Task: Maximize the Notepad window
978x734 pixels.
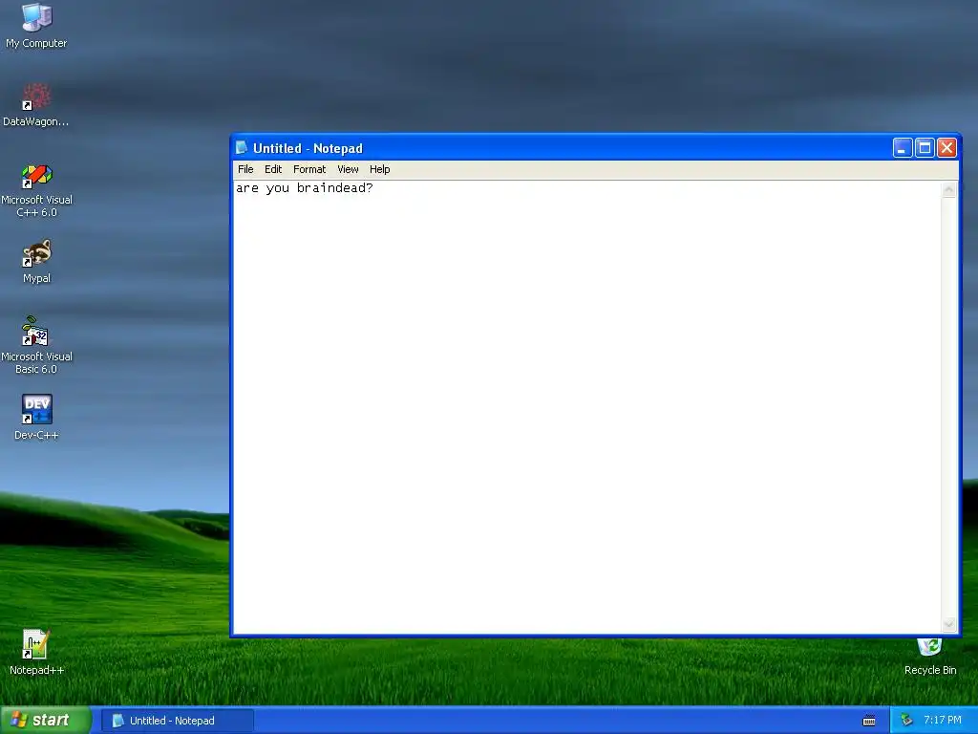Action: pyautogui.click(x=925, y=148)
